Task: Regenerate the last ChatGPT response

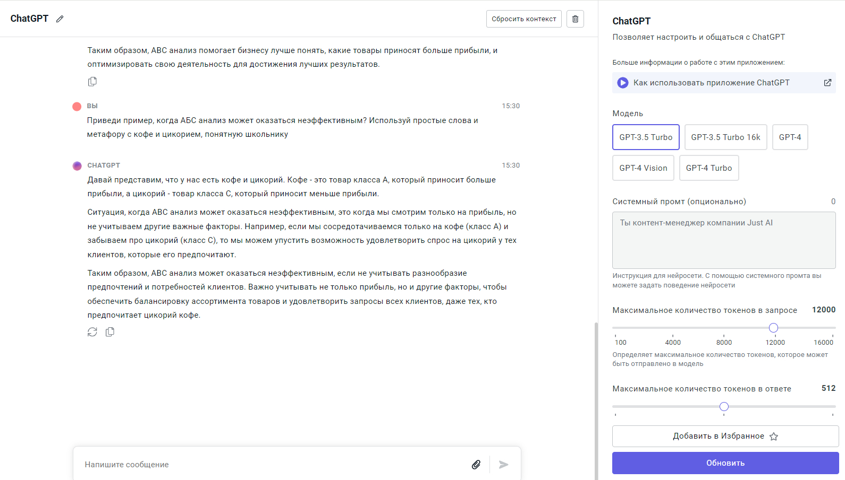Action: (x=92, y=332)
